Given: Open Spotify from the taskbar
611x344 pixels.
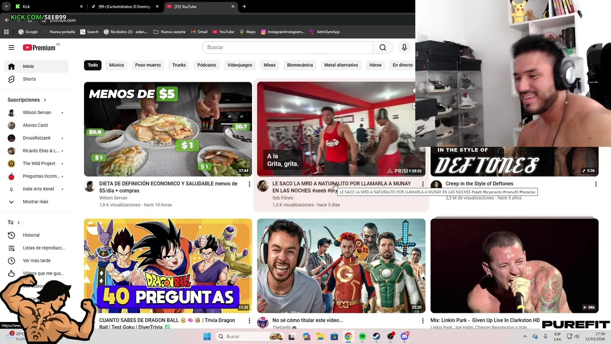Looking at the screenshot, I should [362, 336].
